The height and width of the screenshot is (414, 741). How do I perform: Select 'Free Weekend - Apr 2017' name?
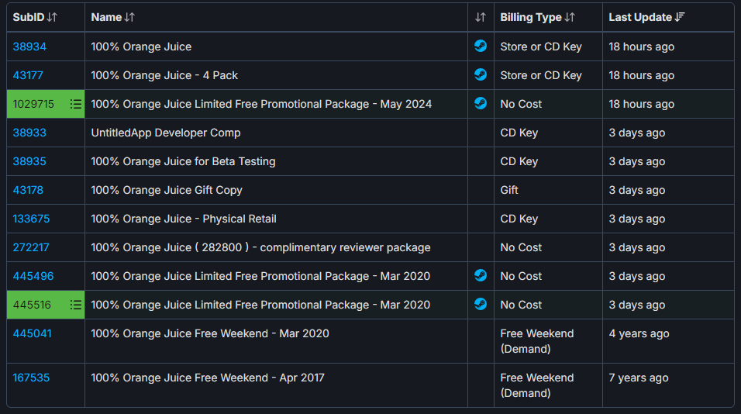[x=208, y=378]
